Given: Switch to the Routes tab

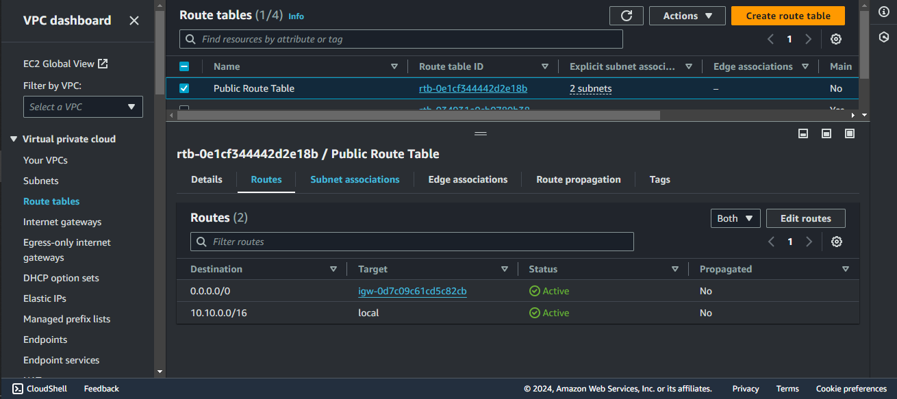Looking at the screenshot, I should 266,179.
